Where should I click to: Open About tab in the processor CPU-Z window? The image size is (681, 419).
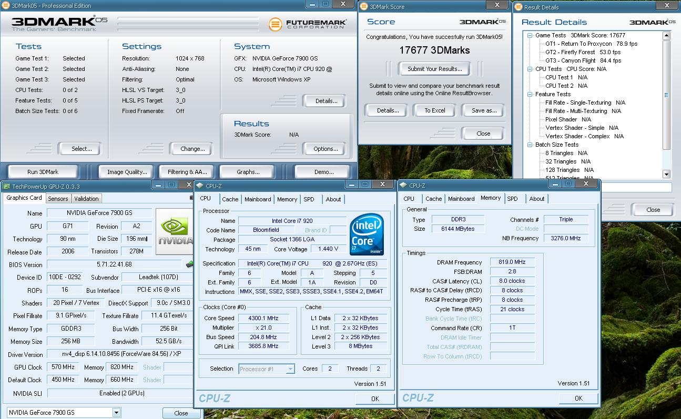(x=333, y=199)
